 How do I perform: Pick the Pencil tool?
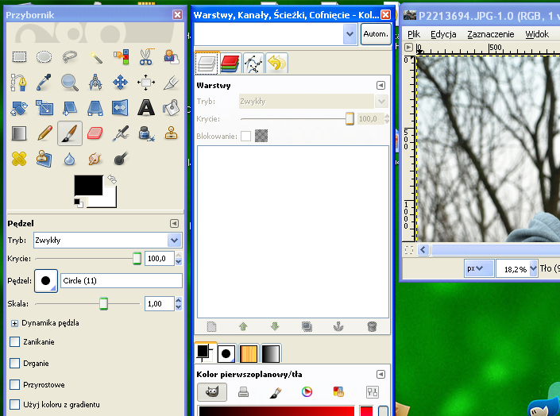(44, 133)
